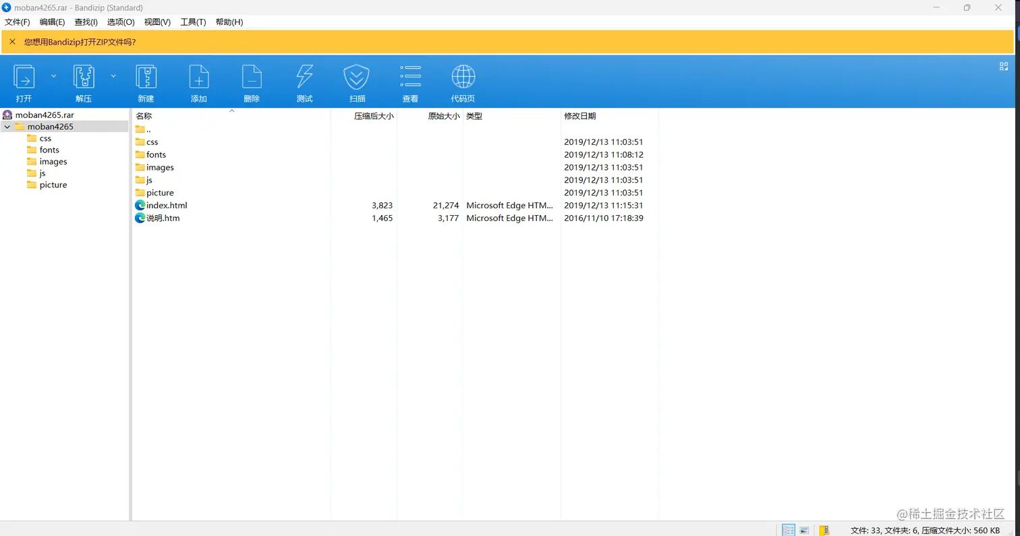The image size is (1020, 536).
Task: Click index.html original size 21,274
Action: tap(447, 205)
